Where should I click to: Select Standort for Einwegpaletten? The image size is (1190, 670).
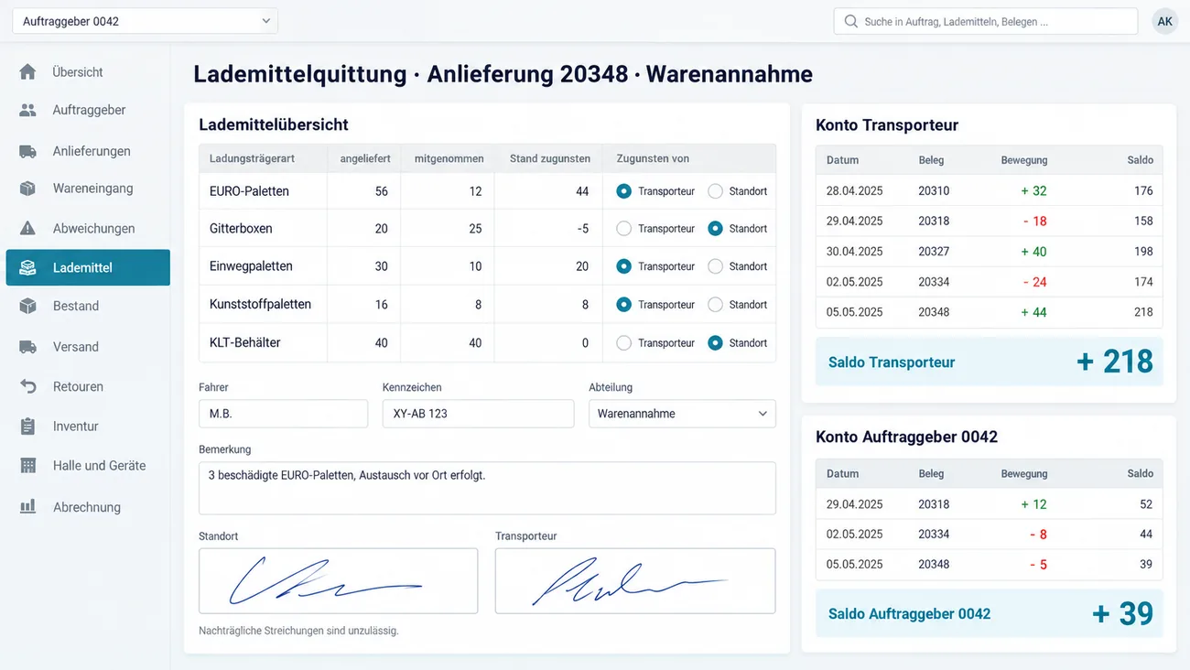pyautogui.click(x=715, y=266)
